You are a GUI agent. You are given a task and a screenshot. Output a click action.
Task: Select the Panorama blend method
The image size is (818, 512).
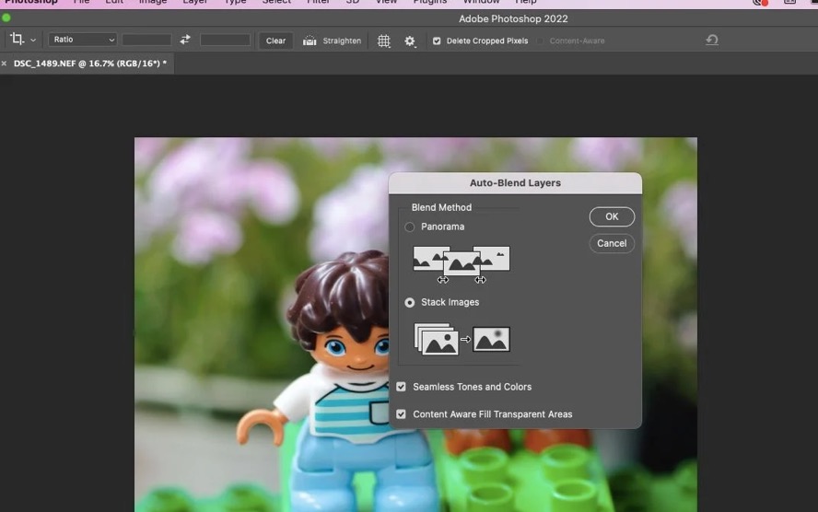pos(410,227)
